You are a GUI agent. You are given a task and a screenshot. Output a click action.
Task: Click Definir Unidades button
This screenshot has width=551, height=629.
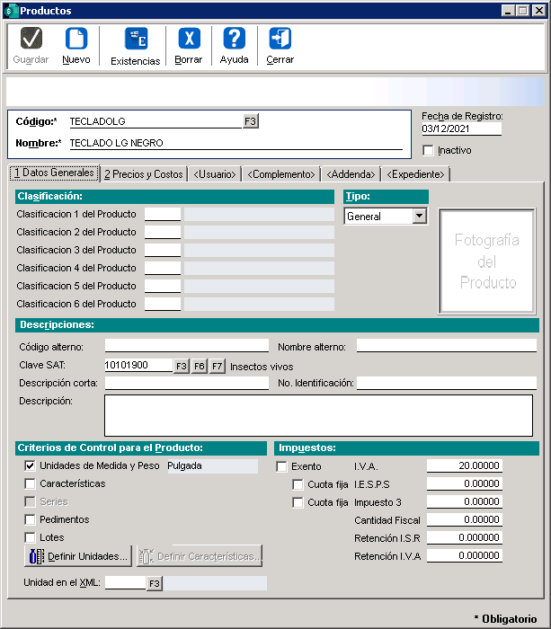(x=78, y=556)
